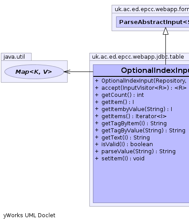Select the getTagByItem(I) method
The width and height of the screenshot is (189, 223).
(131, 123)
